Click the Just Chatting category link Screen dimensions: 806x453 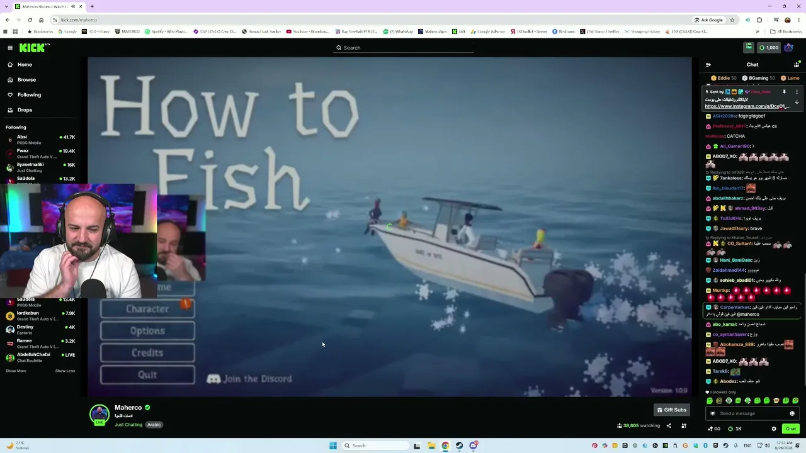click(x=128, y=425)
